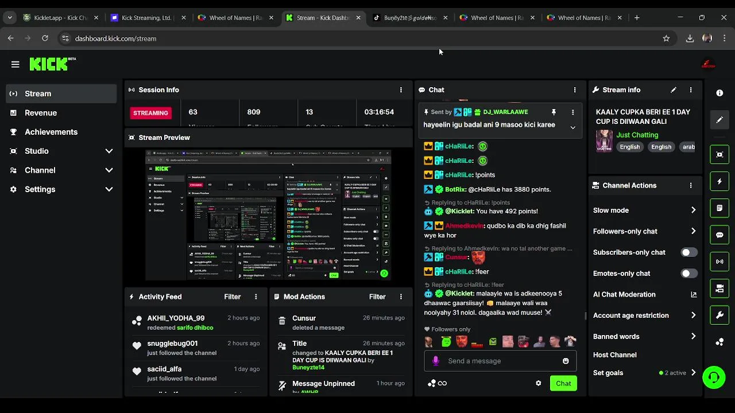Click the first English language tag

click(629, 147)
